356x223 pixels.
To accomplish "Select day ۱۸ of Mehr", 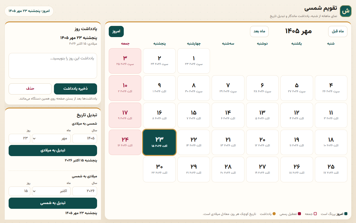I will point(331,142).
